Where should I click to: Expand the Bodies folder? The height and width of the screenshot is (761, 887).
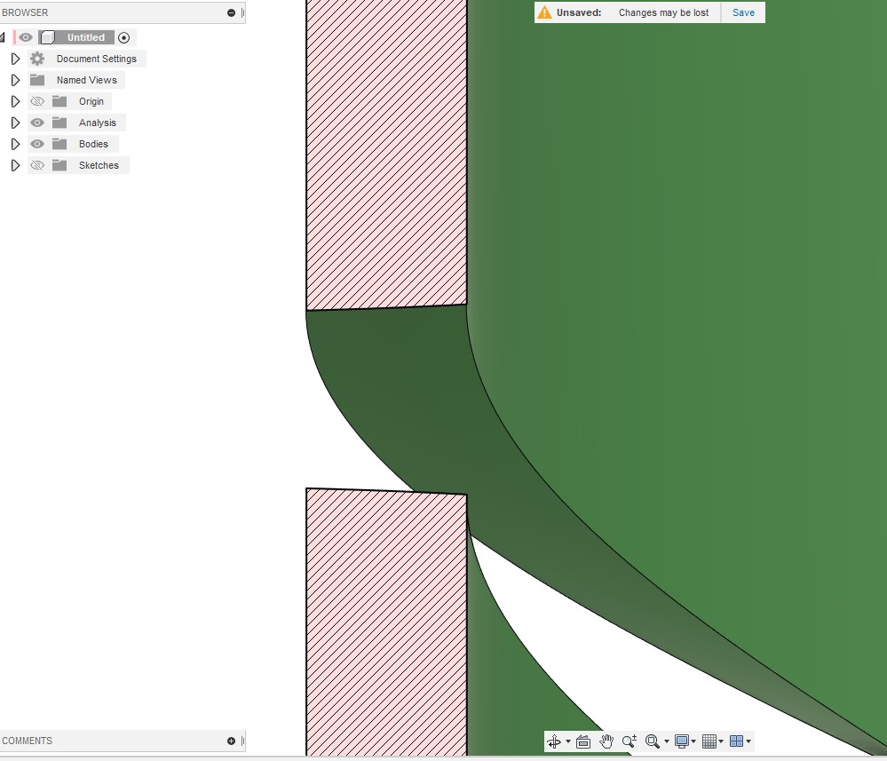15,144
